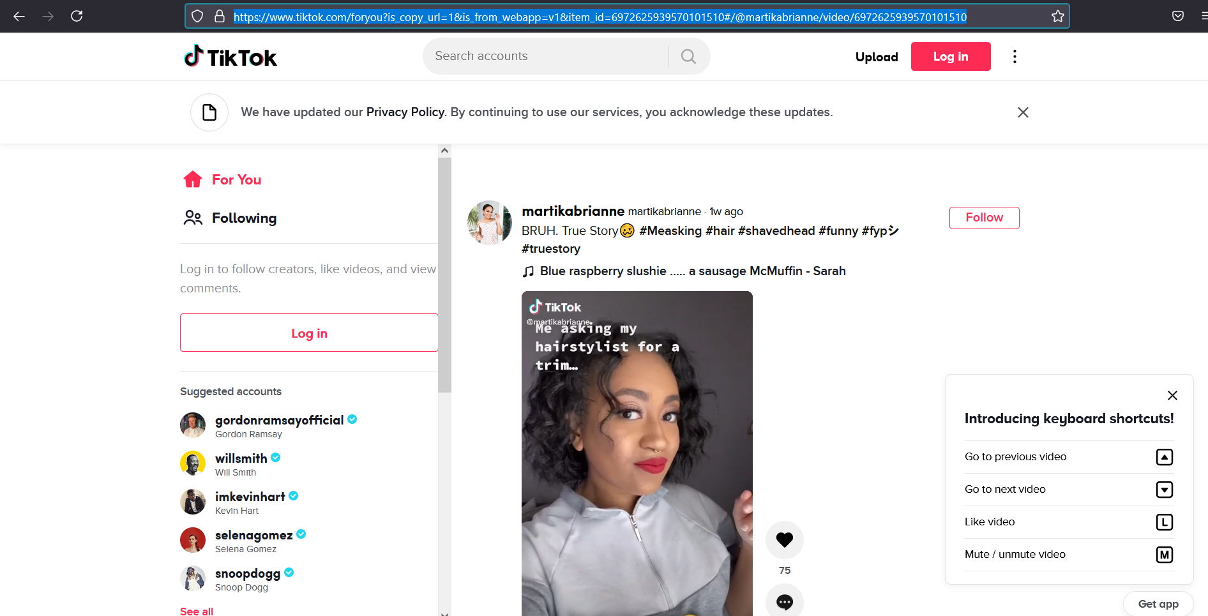Open selenagomez's avatar
The width and height of the screenshot is (1208, 616).
tap(193, 540)
